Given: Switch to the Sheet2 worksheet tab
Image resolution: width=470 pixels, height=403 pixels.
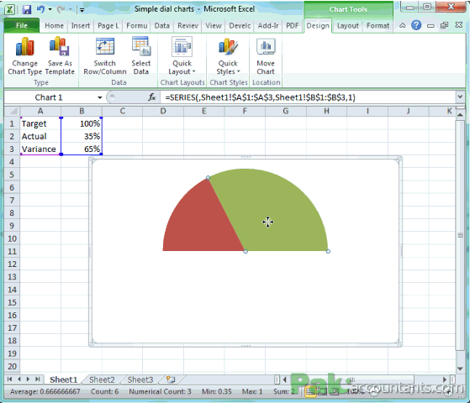Looking at the screenshot, I should (x=102, y=379).
